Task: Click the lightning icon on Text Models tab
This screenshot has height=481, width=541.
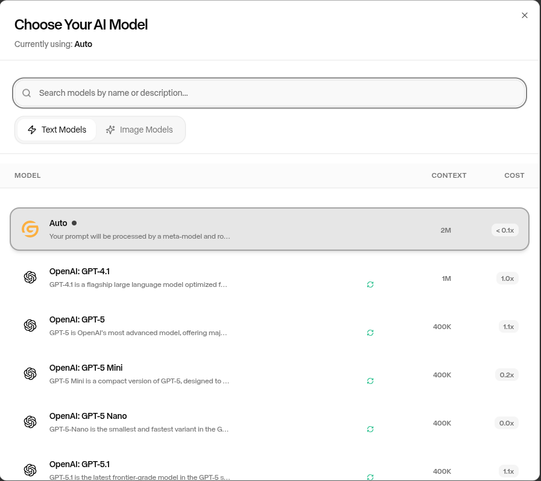Action: click(x=32, y=129)
